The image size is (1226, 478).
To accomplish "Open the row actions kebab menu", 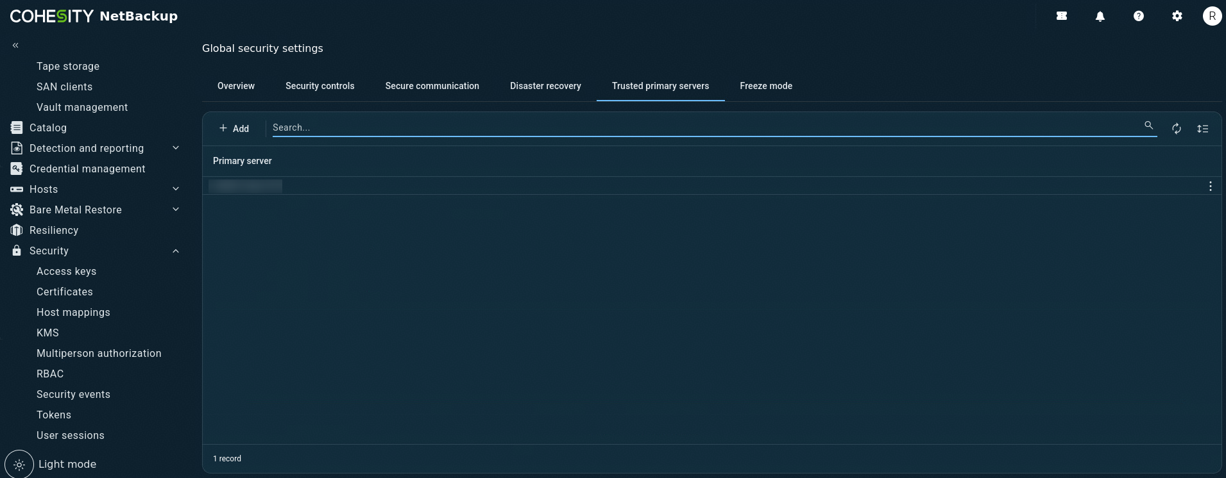I will [1211, 186].
